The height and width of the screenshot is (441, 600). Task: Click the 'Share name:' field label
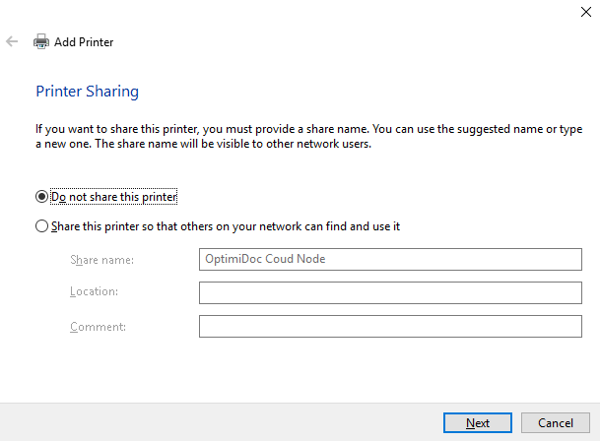(x=102, y=260)
